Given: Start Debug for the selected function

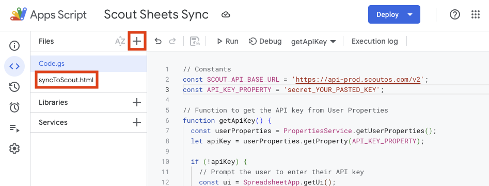Looking at the screenshot, I should (265, 41).
